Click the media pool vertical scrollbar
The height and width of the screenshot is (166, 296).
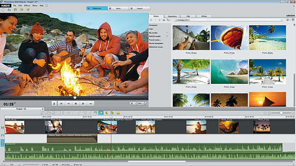click(x=294, y=90)
